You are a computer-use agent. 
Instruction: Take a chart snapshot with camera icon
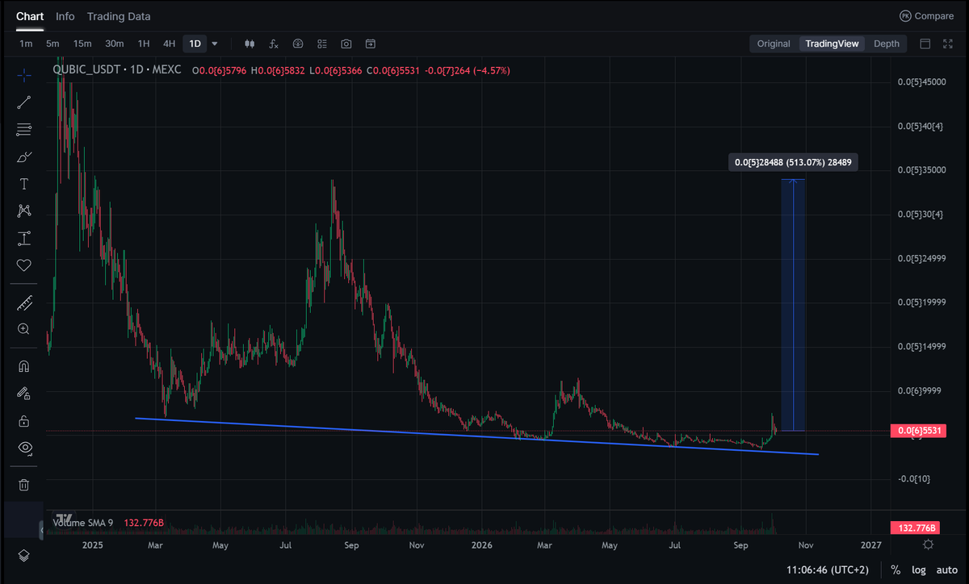point(346,44)
